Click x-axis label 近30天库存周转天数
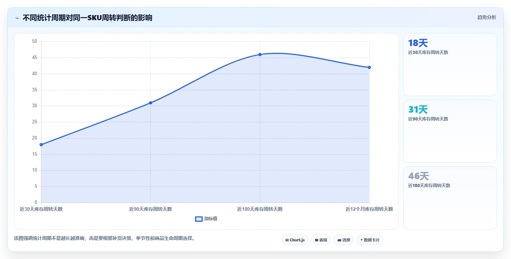This screenshot has height=259, width=511. [41, 209]
